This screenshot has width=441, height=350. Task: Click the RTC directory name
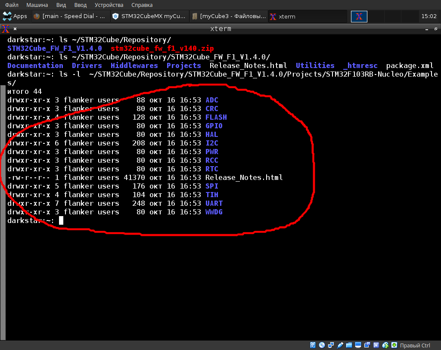[212, 169]
